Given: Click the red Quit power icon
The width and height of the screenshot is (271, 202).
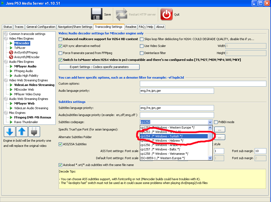Looking at the screenshot, I should (x=166, y=14).
